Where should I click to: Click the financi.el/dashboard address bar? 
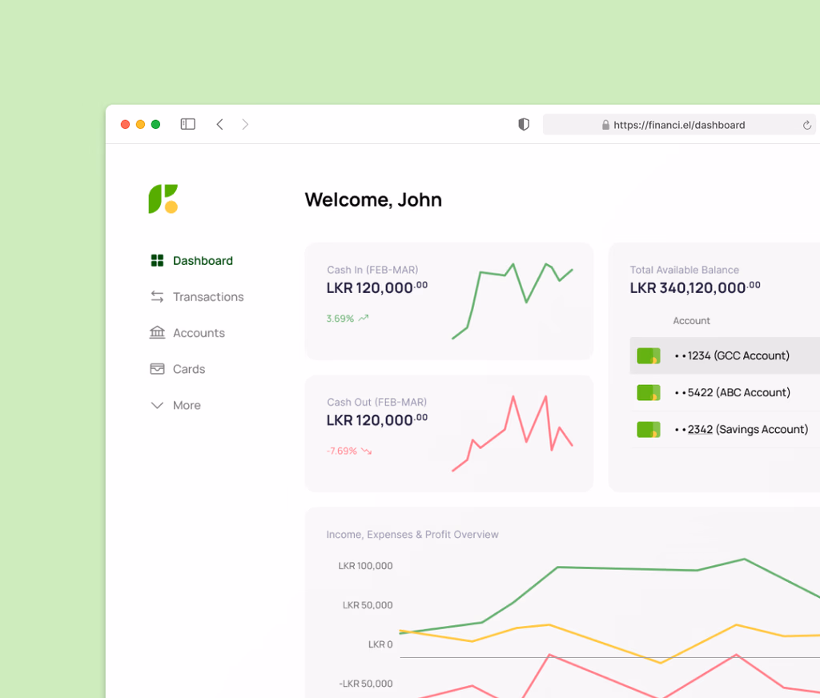pyautogui.click(x=679, y=124)
